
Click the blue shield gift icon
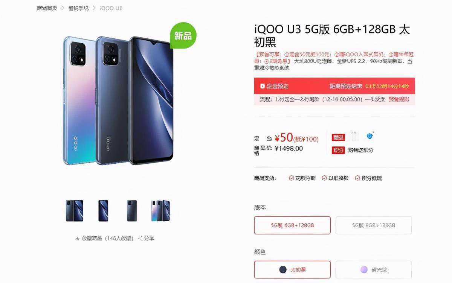tap(370, 136)
